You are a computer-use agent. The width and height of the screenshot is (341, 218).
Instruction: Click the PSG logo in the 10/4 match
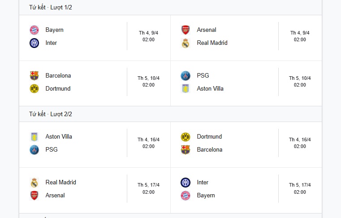tap(186, 76)
